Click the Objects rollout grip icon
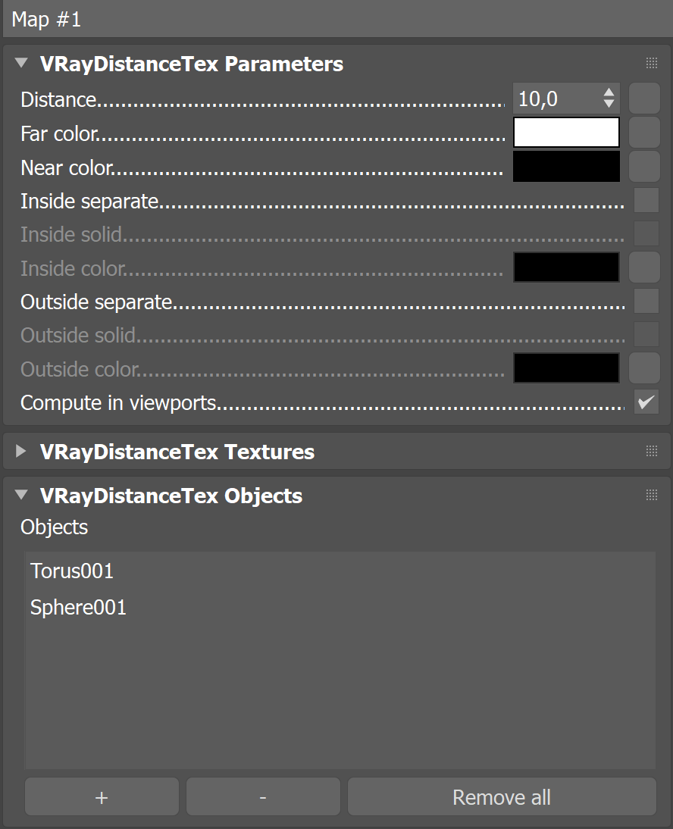The width and height of the screenshot is (673, 829). point(651,495)
